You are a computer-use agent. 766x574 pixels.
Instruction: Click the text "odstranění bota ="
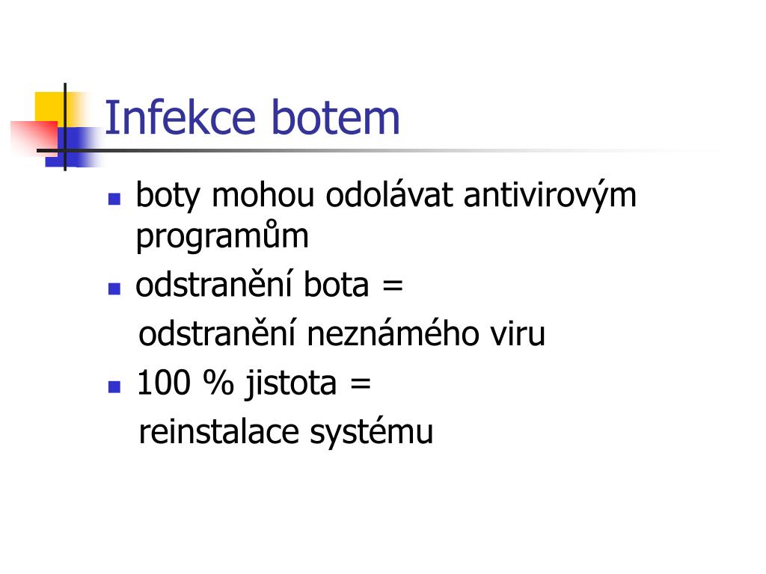269,285
